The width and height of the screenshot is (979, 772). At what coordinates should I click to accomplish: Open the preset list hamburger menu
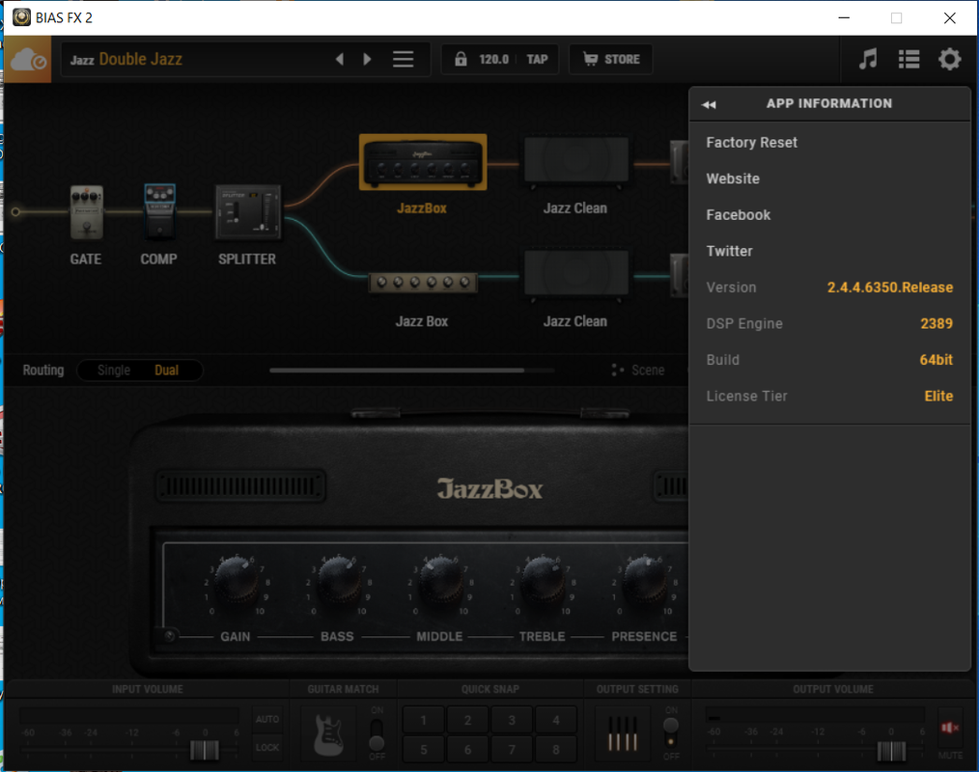[404, 59]
